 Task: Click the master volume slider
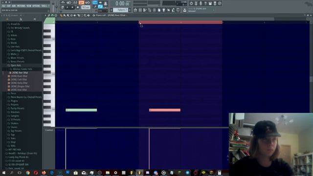coord(53,6)
